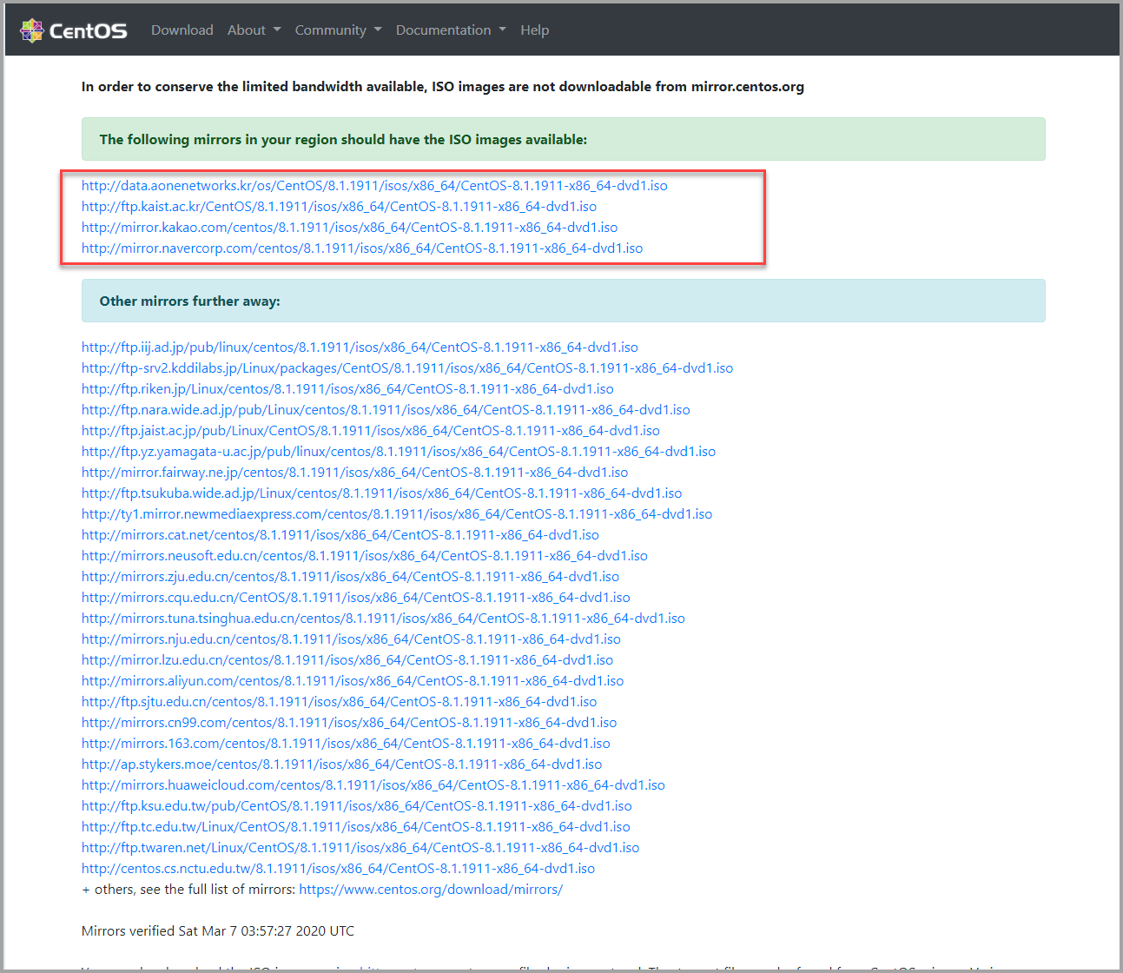Expand the Documentation dropdown menu

point(451,30)
